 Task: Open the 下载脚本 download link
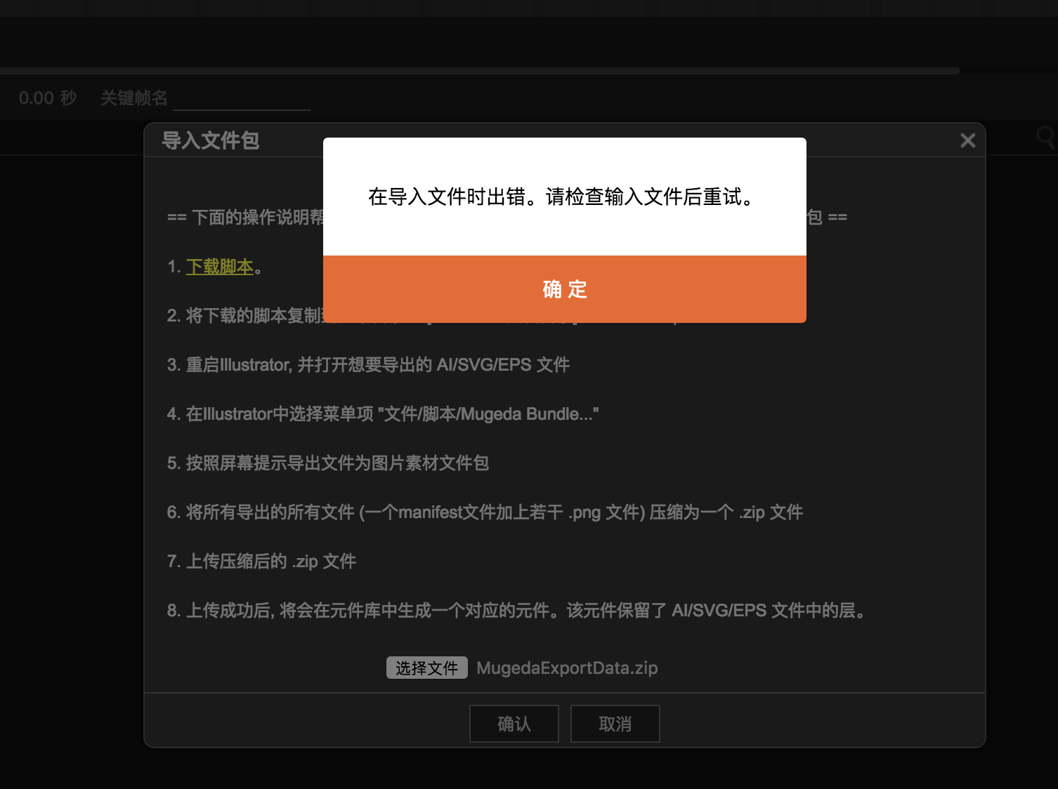coord(219,267)
